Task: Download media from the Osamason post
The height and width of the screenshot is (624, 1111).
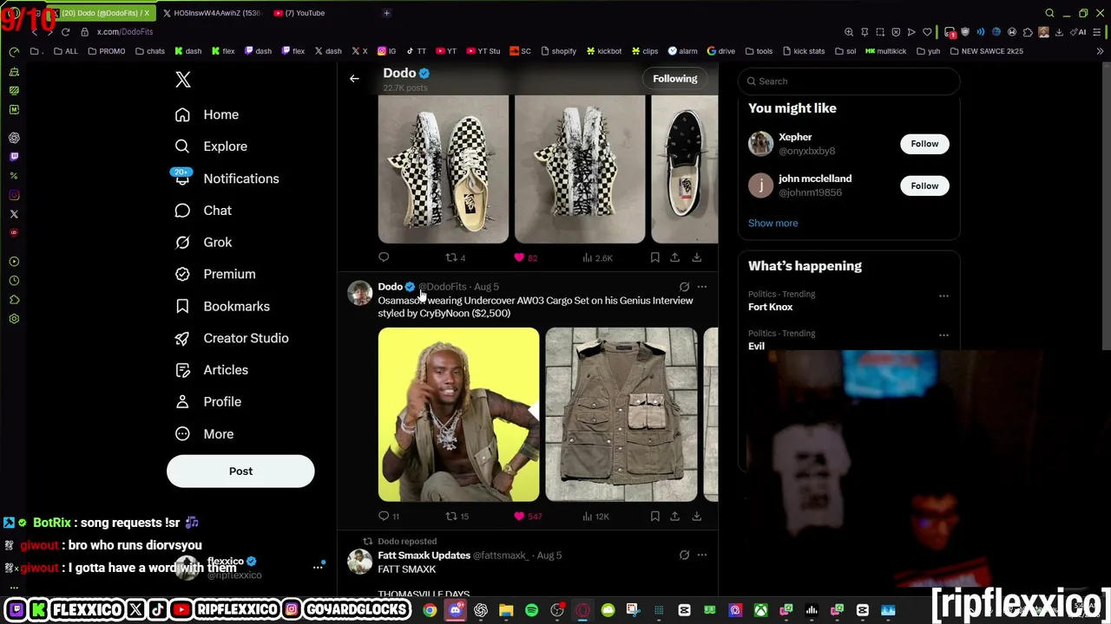Action: [696, 517]
